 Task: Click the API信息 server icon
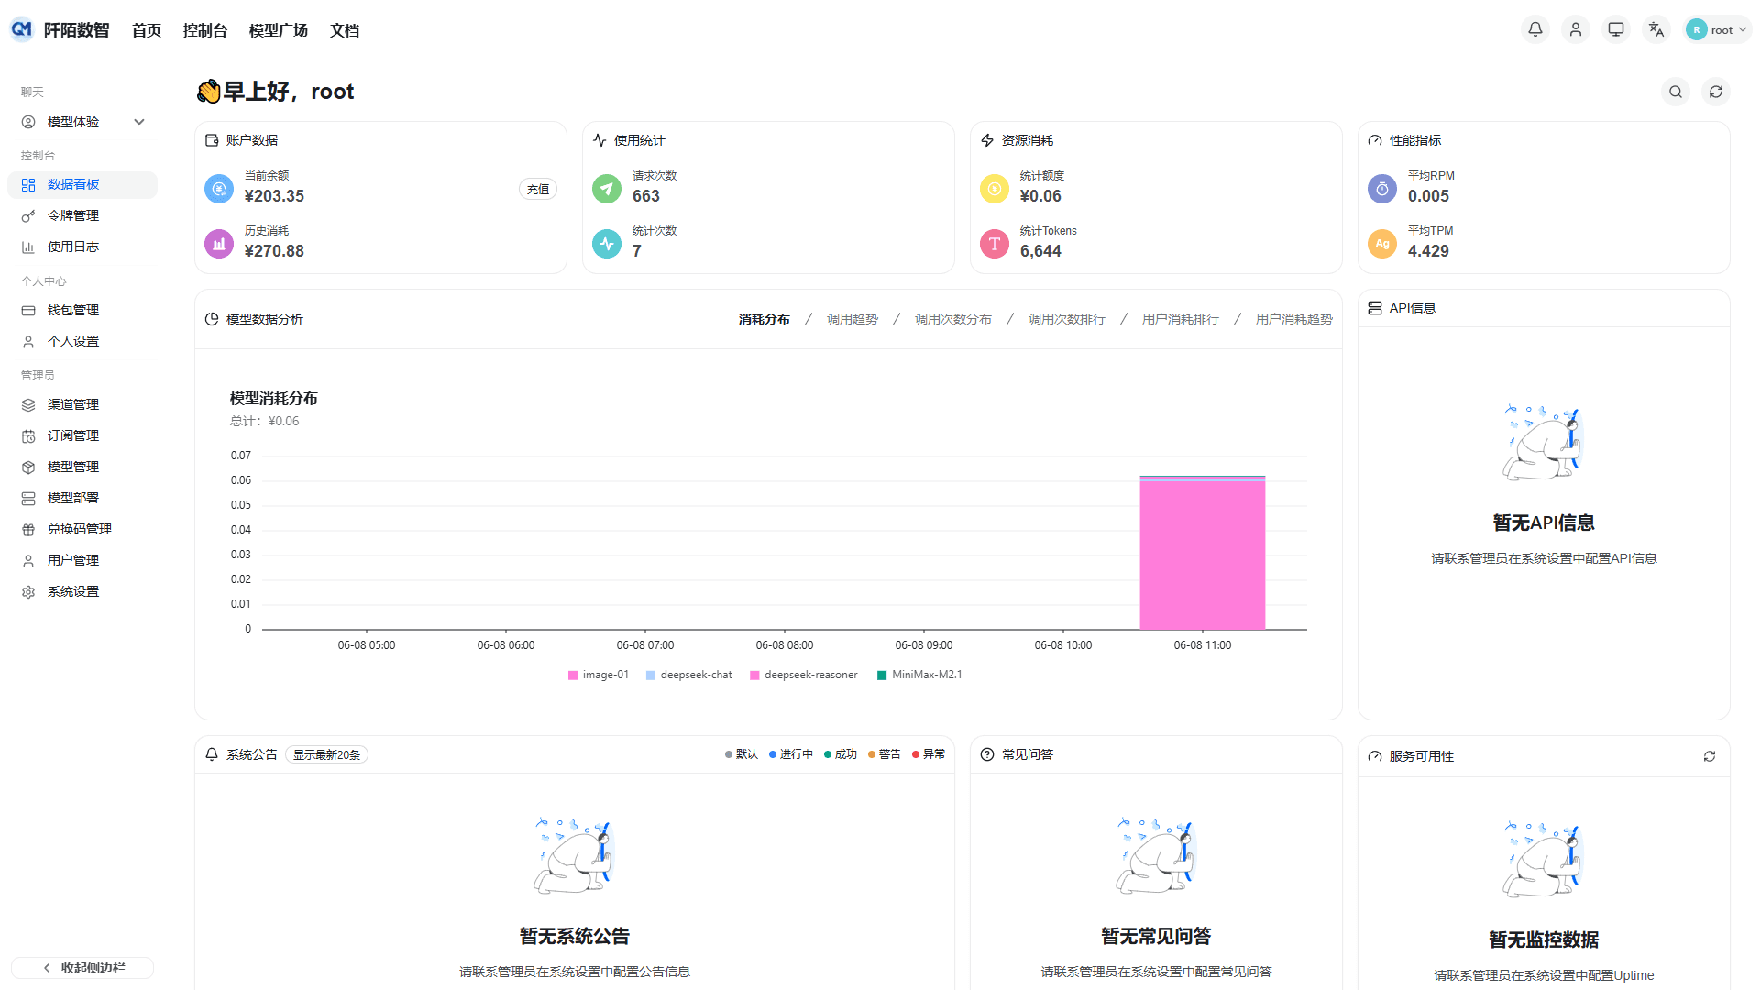pyautogui.click(x=1375, y=308)
